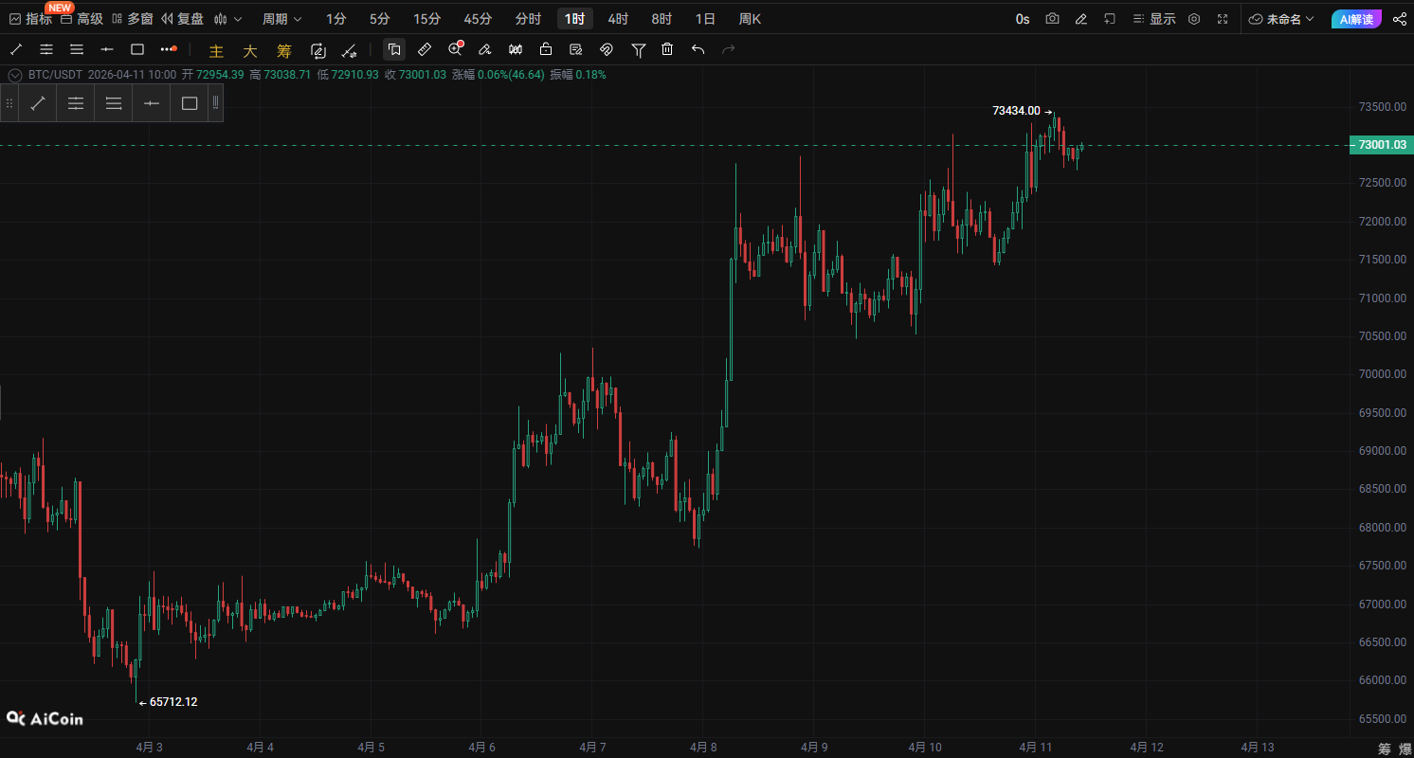Switch to the 15分 timeframe
This screenshot has height=758, width=1414.
[x=426, y=19]
